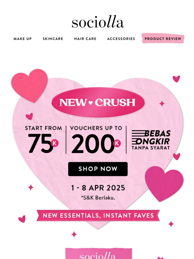Screen dimensions: 194x259
Task: Click the magenta heart at lower right
Action: point(164,184)
